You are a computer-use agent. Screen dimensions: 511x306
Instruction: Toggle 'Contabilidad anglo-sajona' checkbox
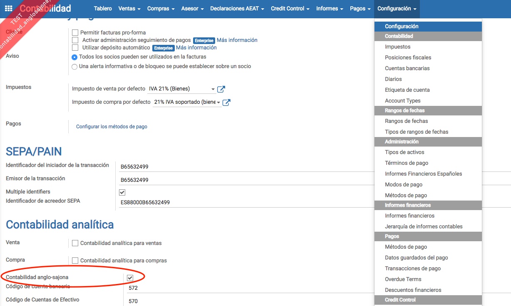pos(130,277)
